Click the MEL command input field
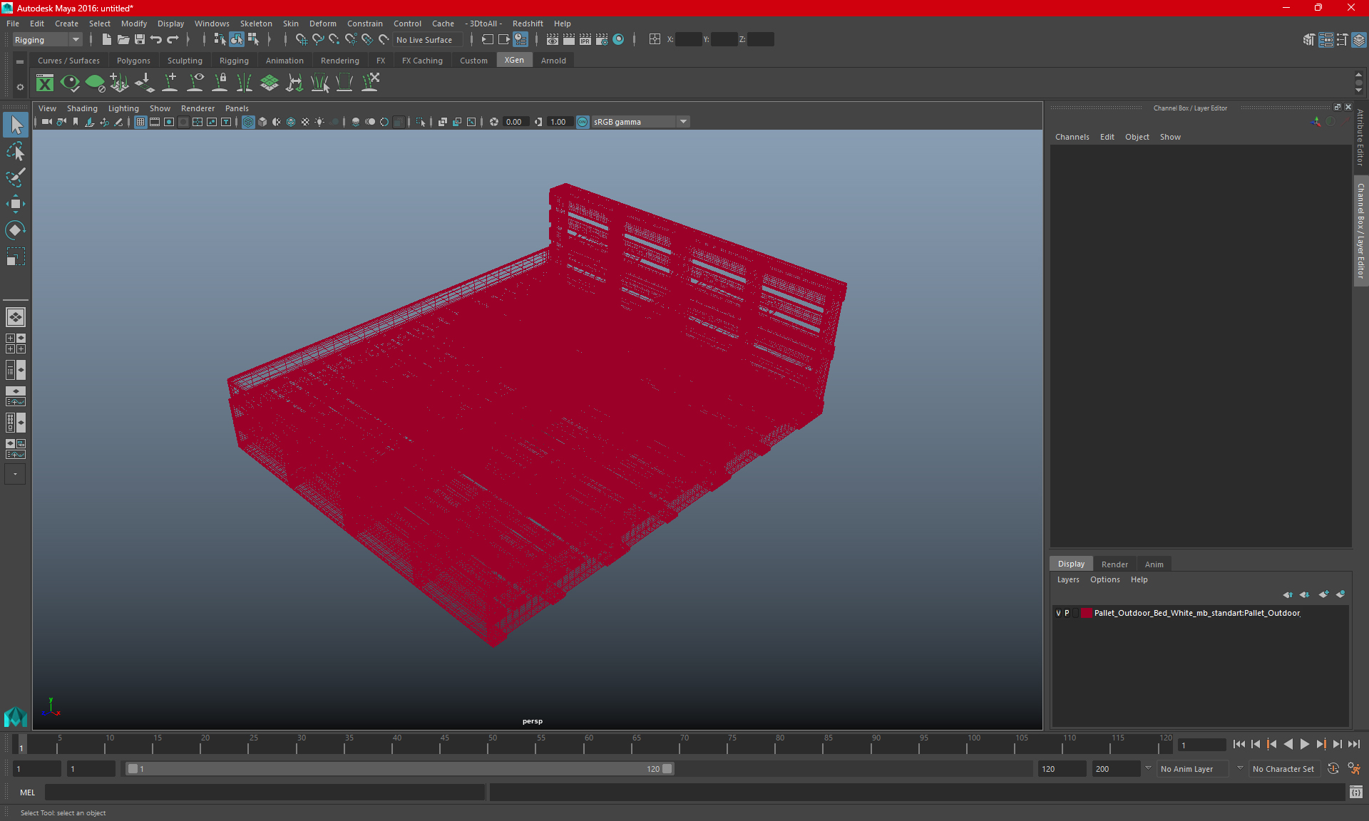The height and width of the screenshot is (821, 1369). point(265,792)
